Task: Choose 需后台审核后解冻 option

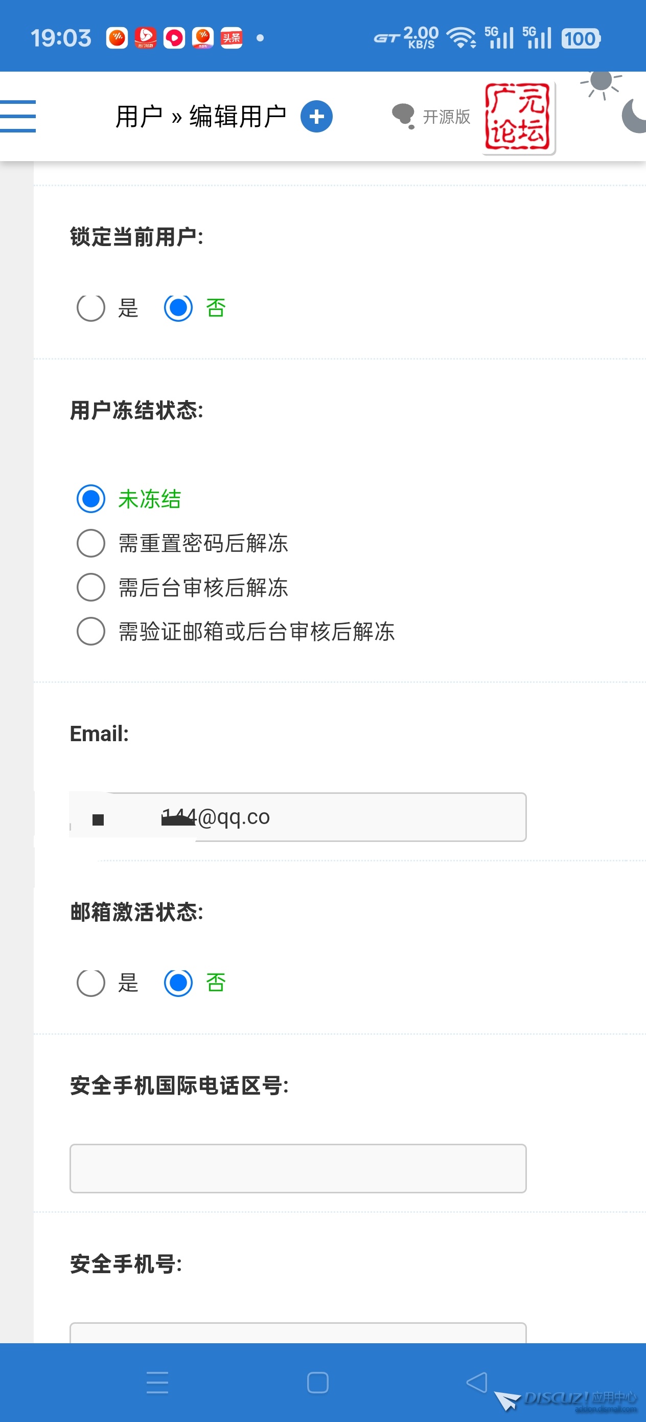Action: click(x=91, y=587)
